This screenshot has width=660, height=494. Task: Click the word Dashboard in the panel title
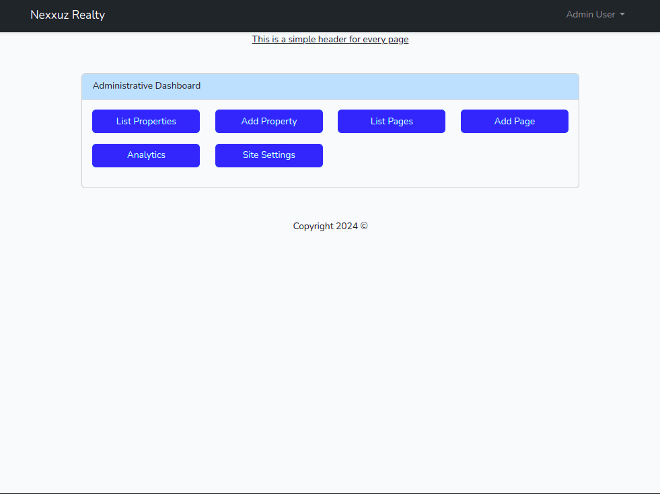coord(178,86)
